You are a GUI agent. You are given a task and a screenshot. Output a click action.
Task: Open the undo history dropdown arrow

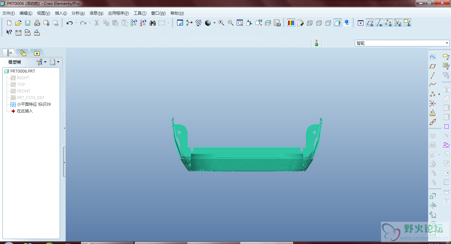76,23
